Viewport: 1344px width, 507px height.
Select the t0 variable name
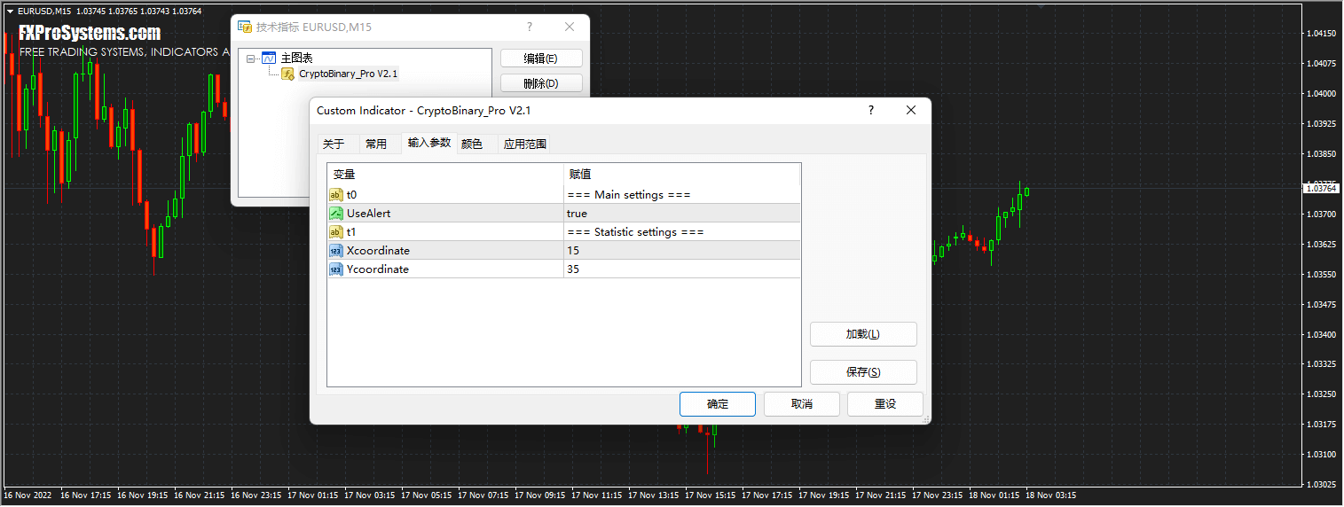[x=351, y=195]
